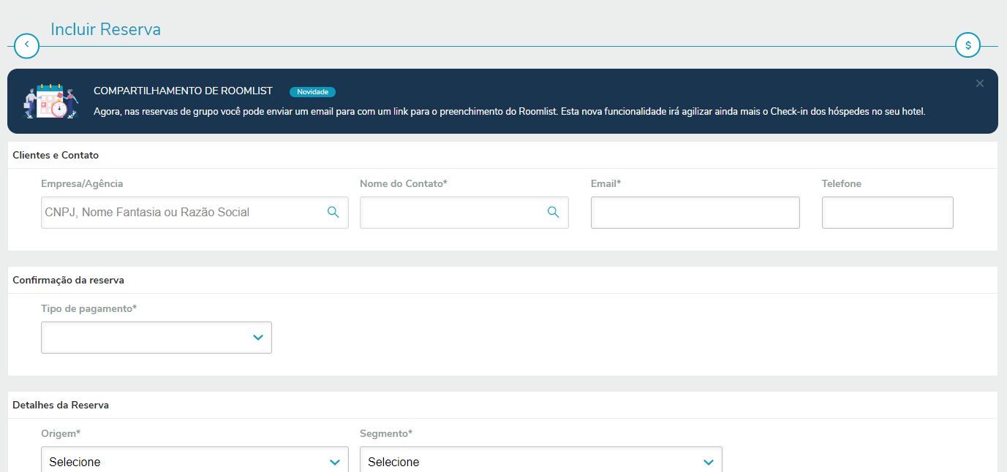Click the Detalhes da Reserva section header

(61, 405)
